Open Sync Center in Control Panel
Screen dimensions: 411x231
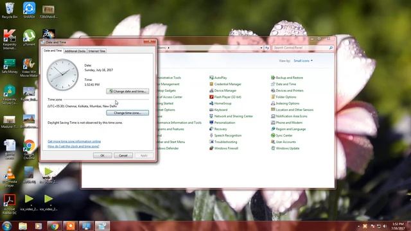coord(281,135)
